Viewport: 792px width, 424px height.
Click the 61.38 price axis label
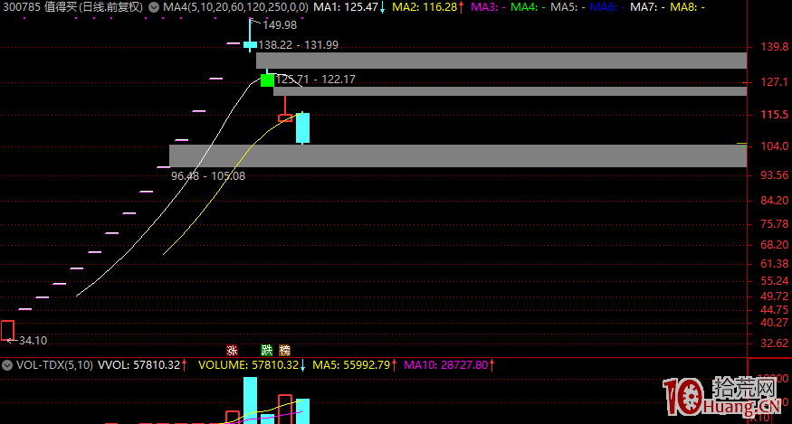[x=775, y=263]
